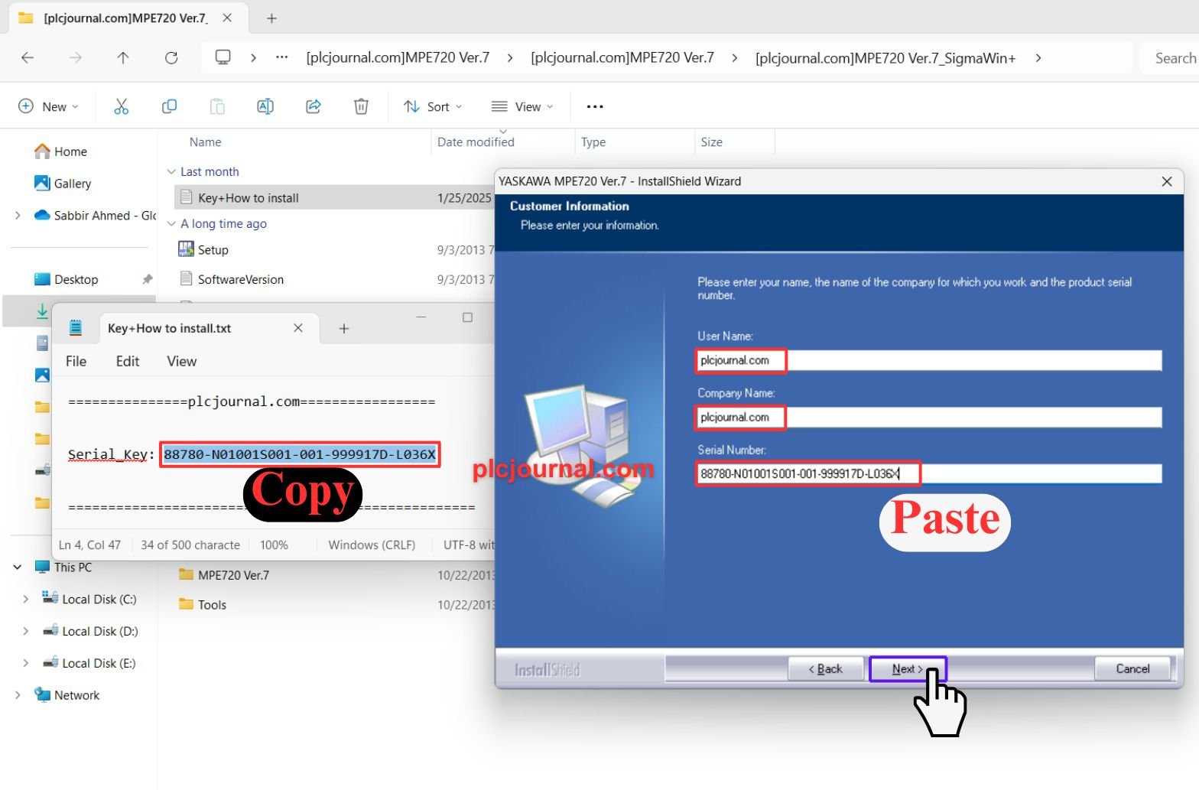The height and width of the screenshot is (790, 1199).
Task: Open Local Disk (E:) in navigation pane
Action: click(x=89, y=663)
